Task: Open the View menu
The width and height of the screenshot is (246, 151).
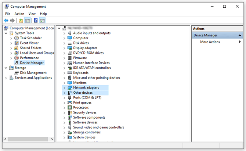Action: click(32, 14)
